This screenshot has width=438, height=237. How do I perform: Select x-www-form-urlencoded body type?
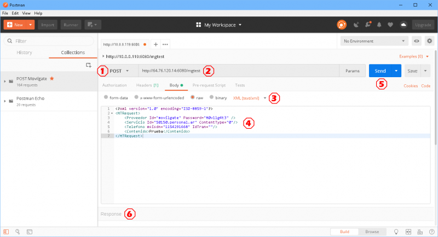pyautogui.click(x=136, y=97)
